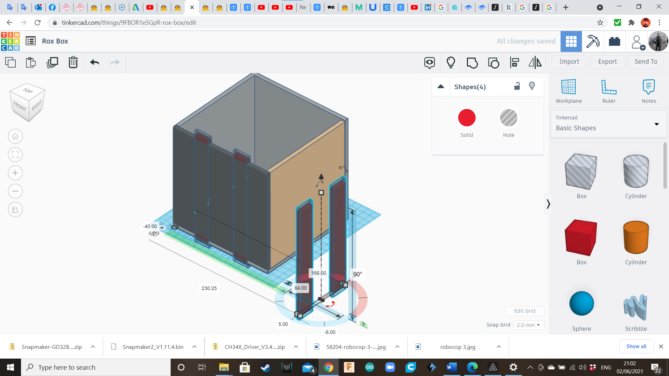Click the Home view icon
Image resolution: width=669 pixels, height=376 pixels.
(15, 136)
